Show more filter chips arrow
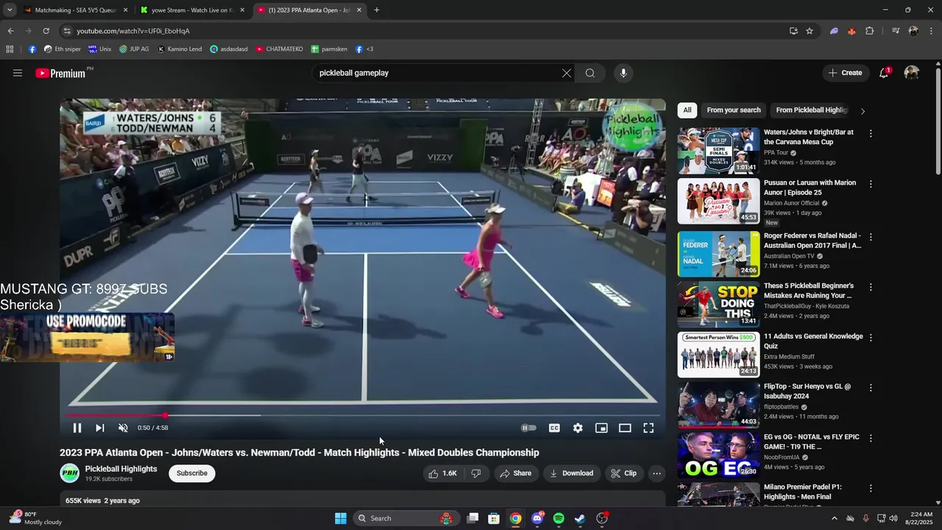Image resolution: width=942 pixels, height=530 pixels. coord(863,110)
